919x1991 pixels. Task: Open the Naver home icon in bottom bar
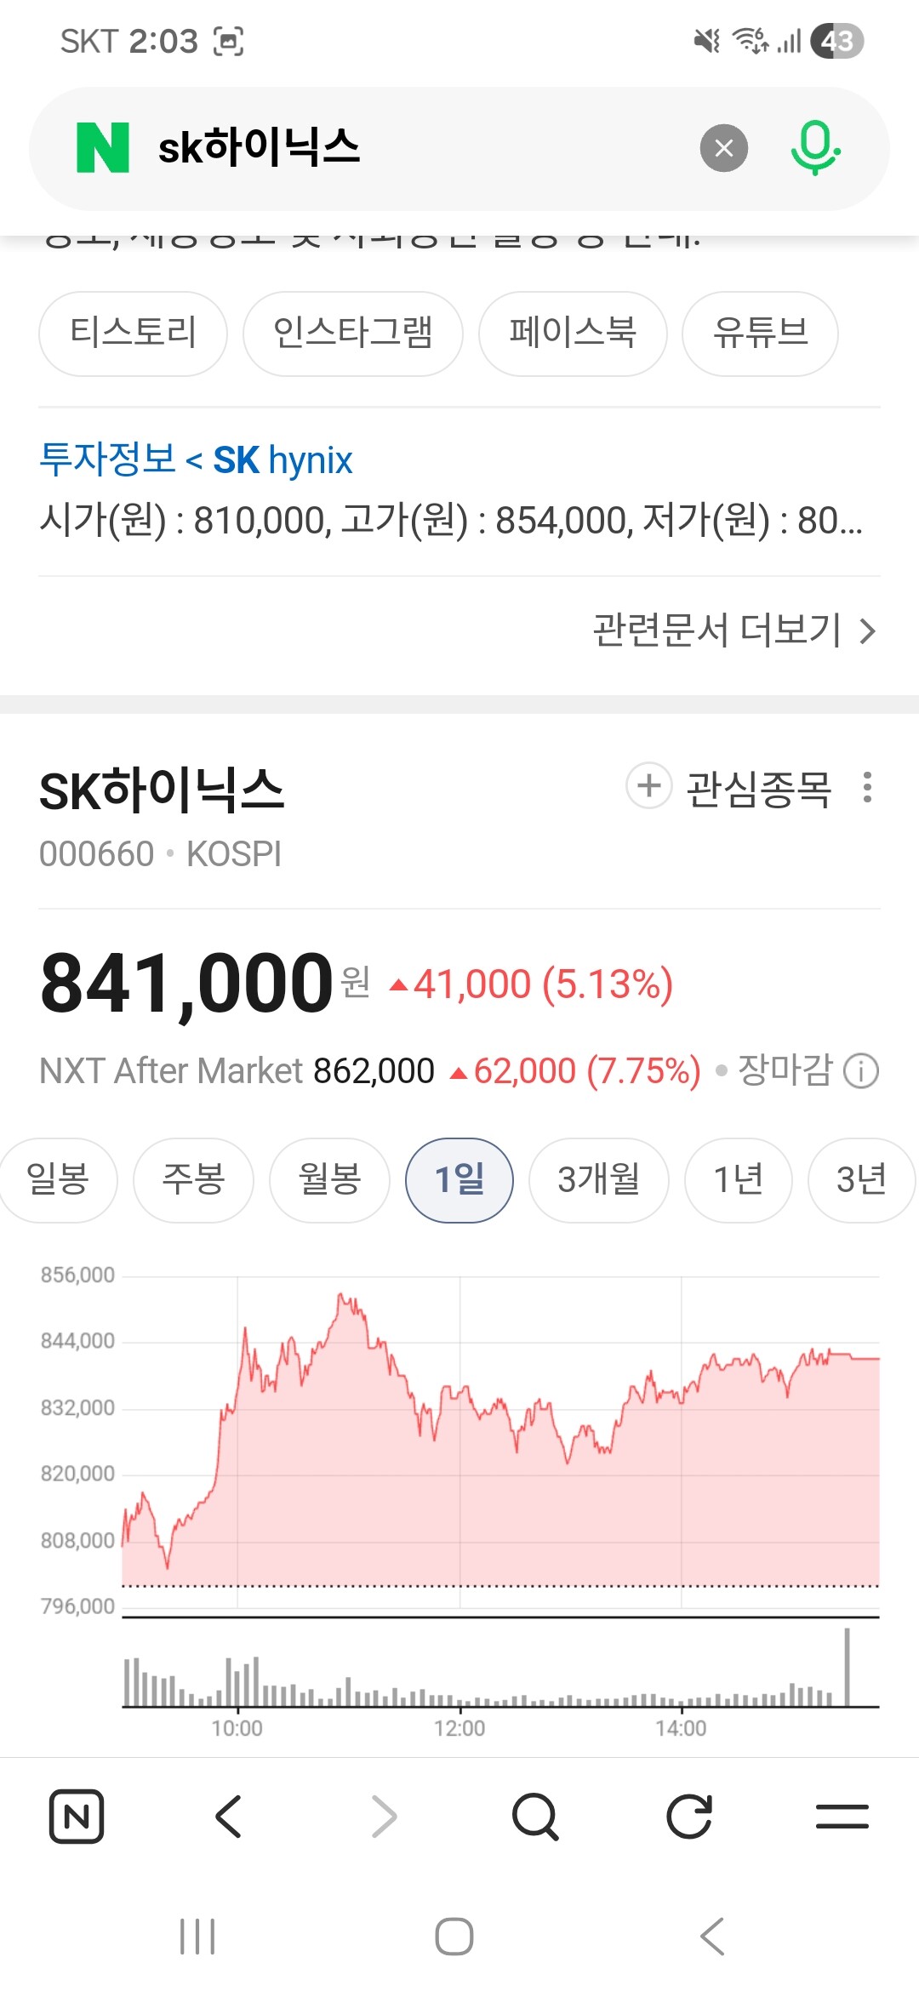77,1817
